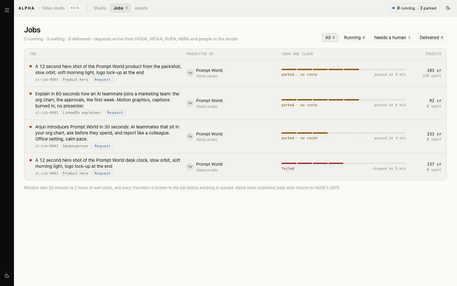This screenshot has height=286, width=457.
Task: Click PW avatar on al-job-0001 row
Action: [190, 103]
